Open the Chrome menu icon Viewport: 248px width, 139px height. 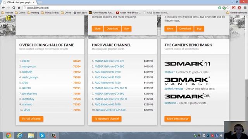tap(245, 8)
